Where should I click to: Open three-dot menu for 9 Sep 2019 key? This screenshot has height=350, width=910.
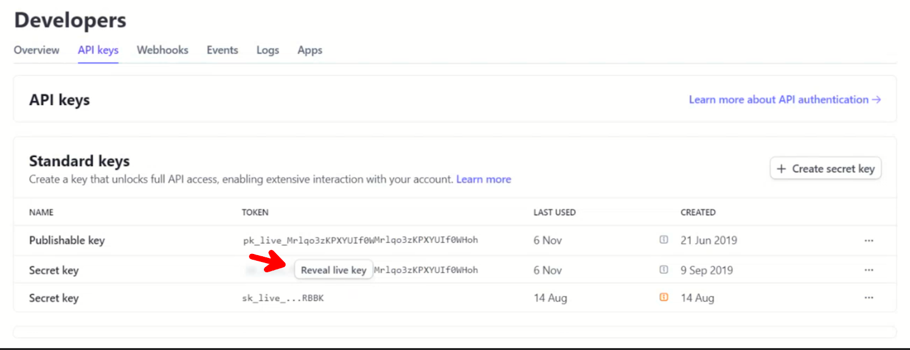tap(868, 270)
